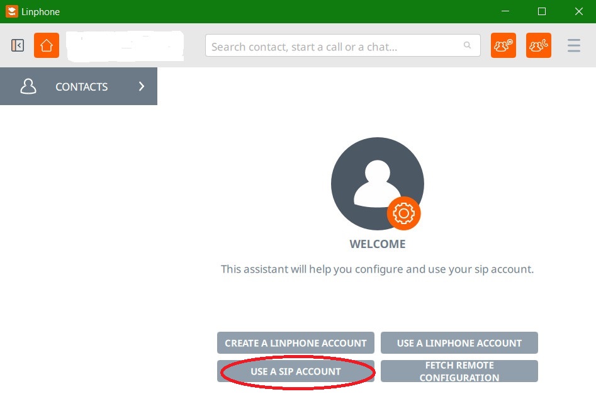Click the WELCOME heading text
Screen dimensions: 596x406
click(378, 244)
